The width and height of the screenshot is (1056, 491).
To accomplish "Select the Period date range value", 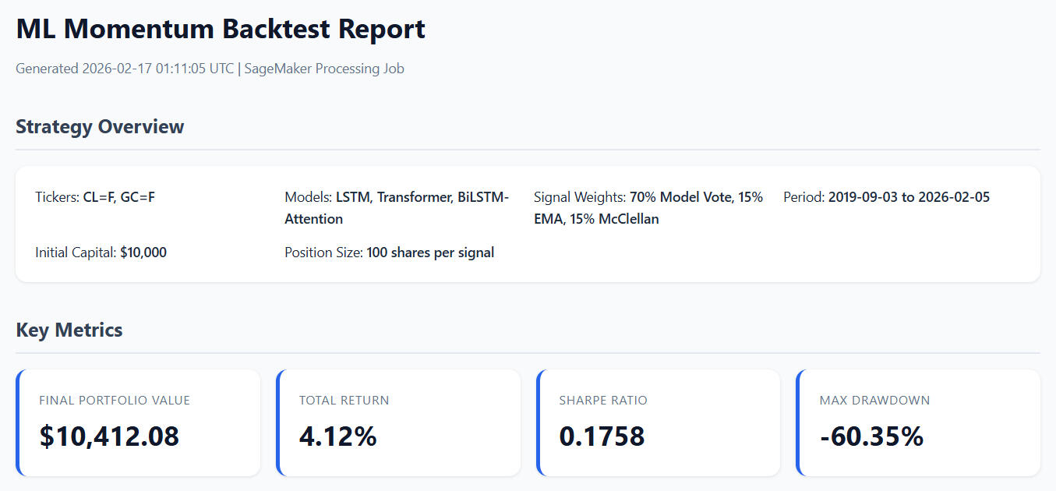I will point(909,197).
